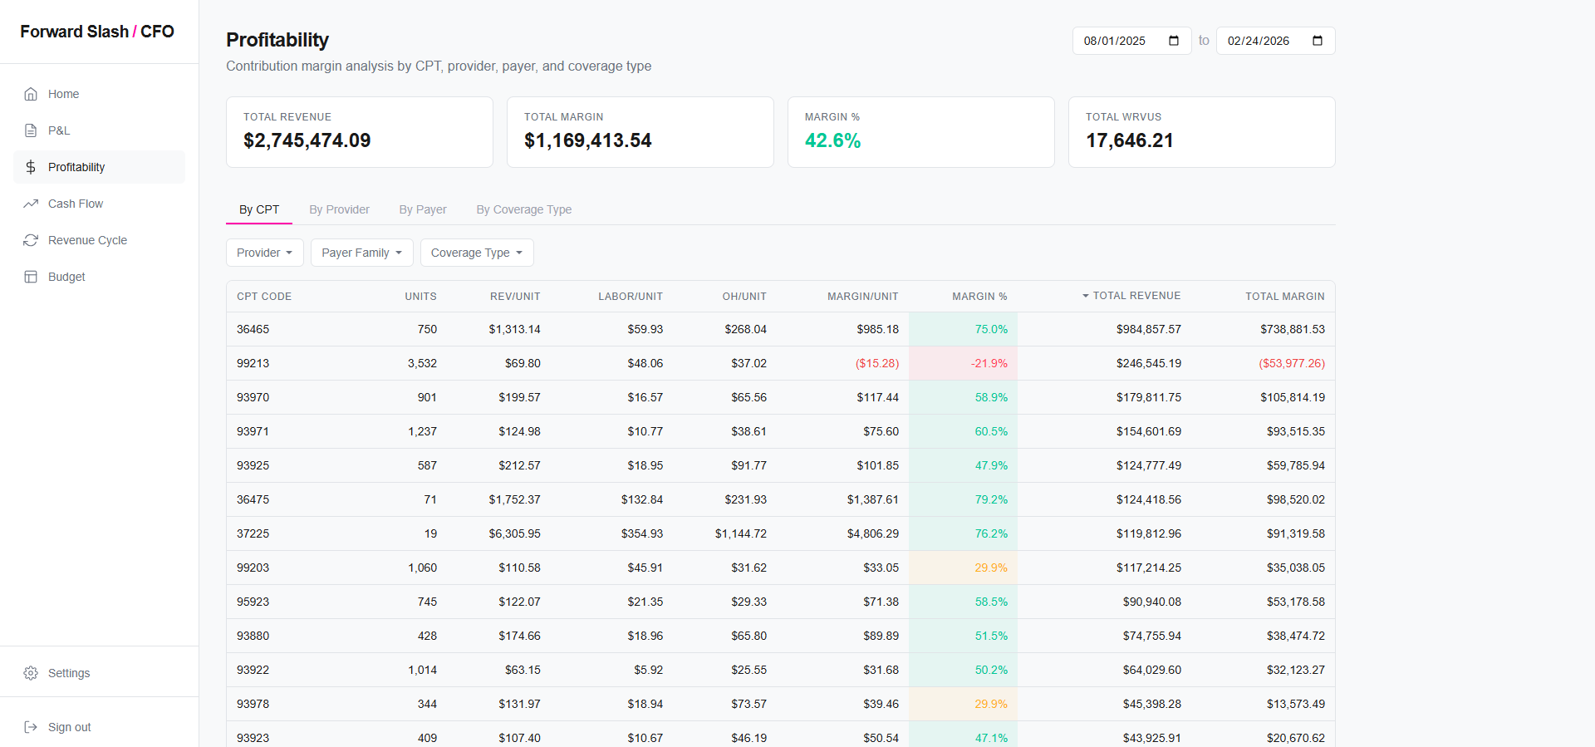Click the end date field 02/24/2026
Screen dimensions: 1595x747
pos(1276,41)
